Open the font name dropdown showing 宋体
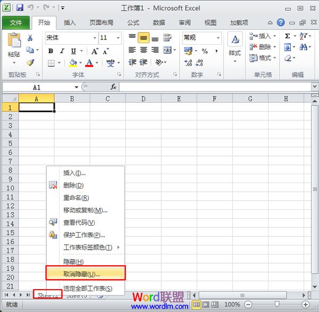Image resolution: width=319 pixels, height=312 pixels. [x=71, y=38]
